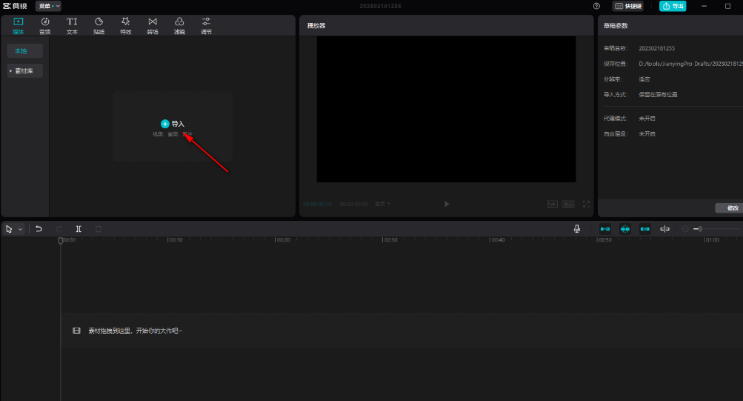Click the split clip tool icon
The height and width of the screenshot is (401, 743).
pyautogui.click(x=79, y=229)
